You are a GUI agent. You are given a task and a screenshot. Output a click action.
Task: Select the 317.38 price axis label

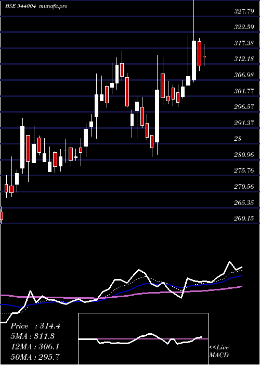click(244, 43)
